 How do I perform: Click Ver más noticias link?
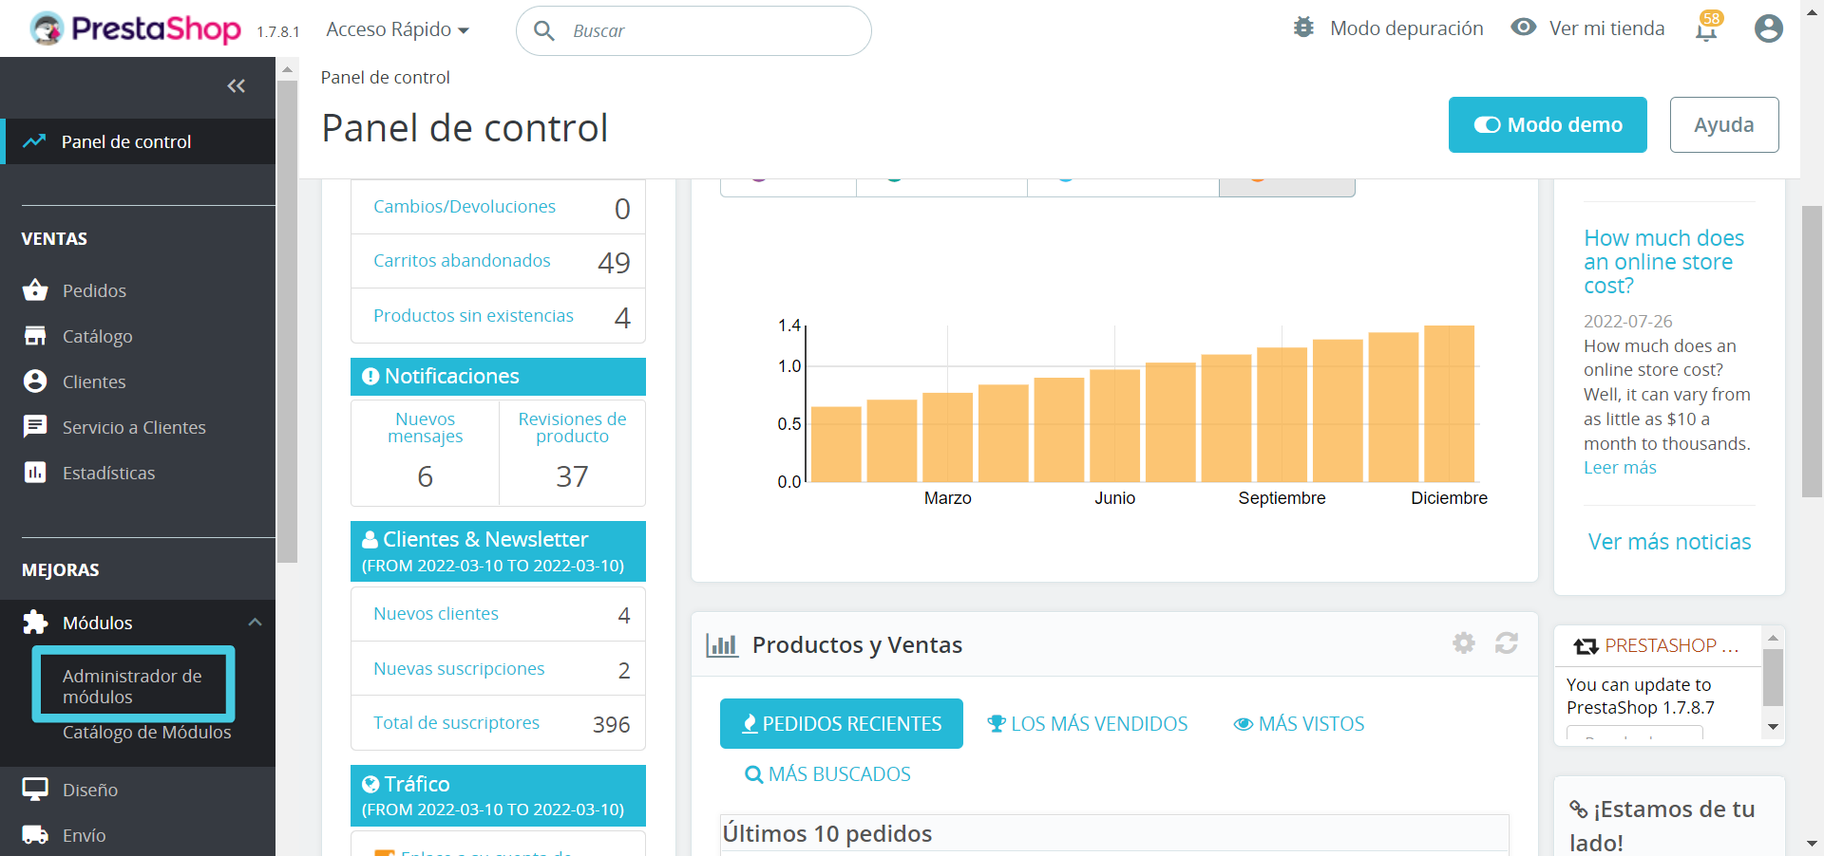pyautogui.click(x=1669, y=541)
